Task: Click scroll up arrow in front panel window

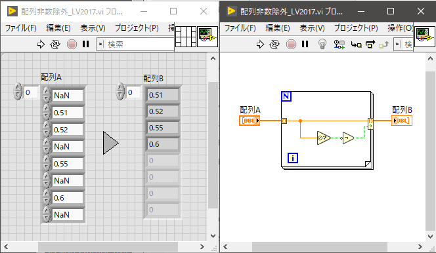Action: [x=213, y=58]
